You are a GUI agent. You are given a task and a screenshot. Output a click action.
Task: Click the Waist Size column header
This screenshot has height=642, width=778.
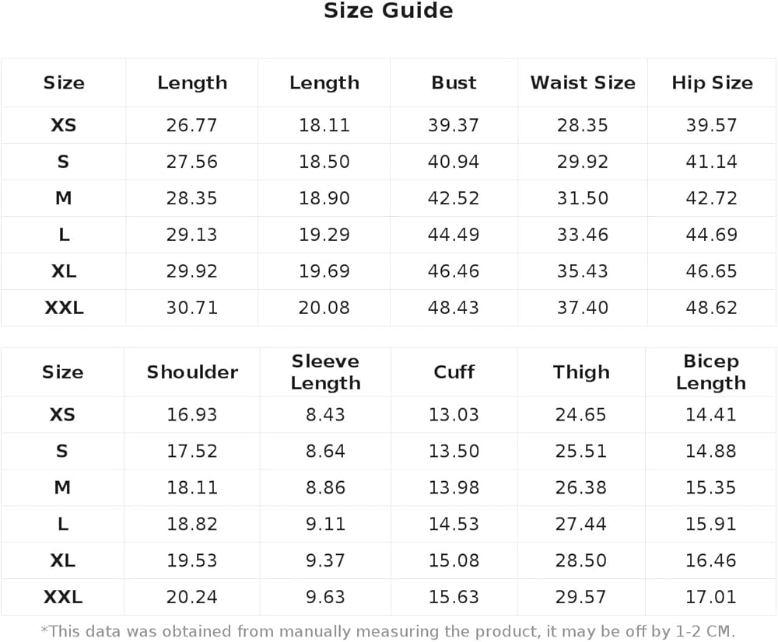(583, 83)
